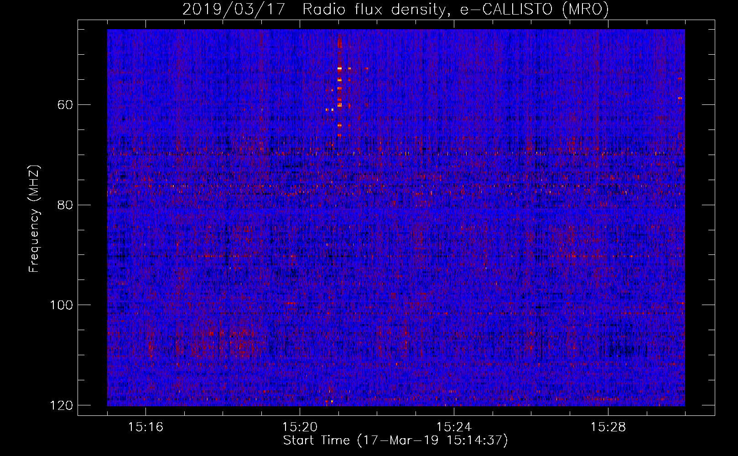Select the "120" frequency tick label
738x456 pixels.
coord(61,405)
